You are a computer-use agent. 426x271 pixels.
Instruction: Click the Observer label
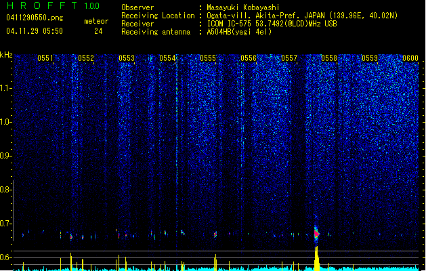(137, 7)
